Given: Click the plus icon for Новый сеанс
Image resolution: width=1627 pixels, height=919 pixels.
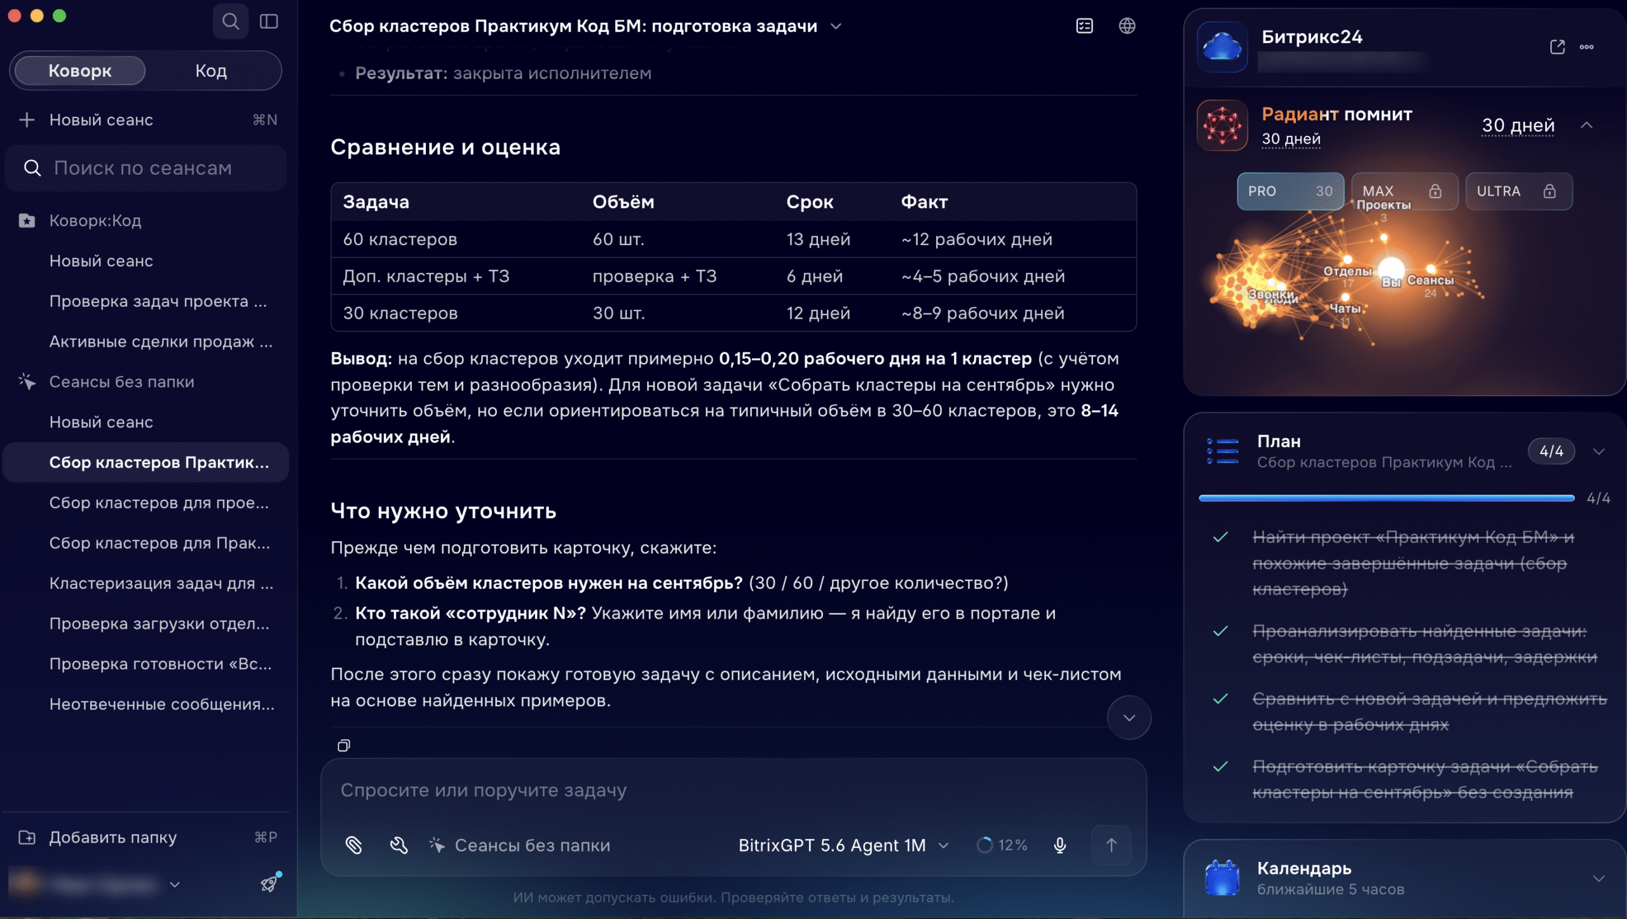Looking at the screenshot, I should (27, 119).
